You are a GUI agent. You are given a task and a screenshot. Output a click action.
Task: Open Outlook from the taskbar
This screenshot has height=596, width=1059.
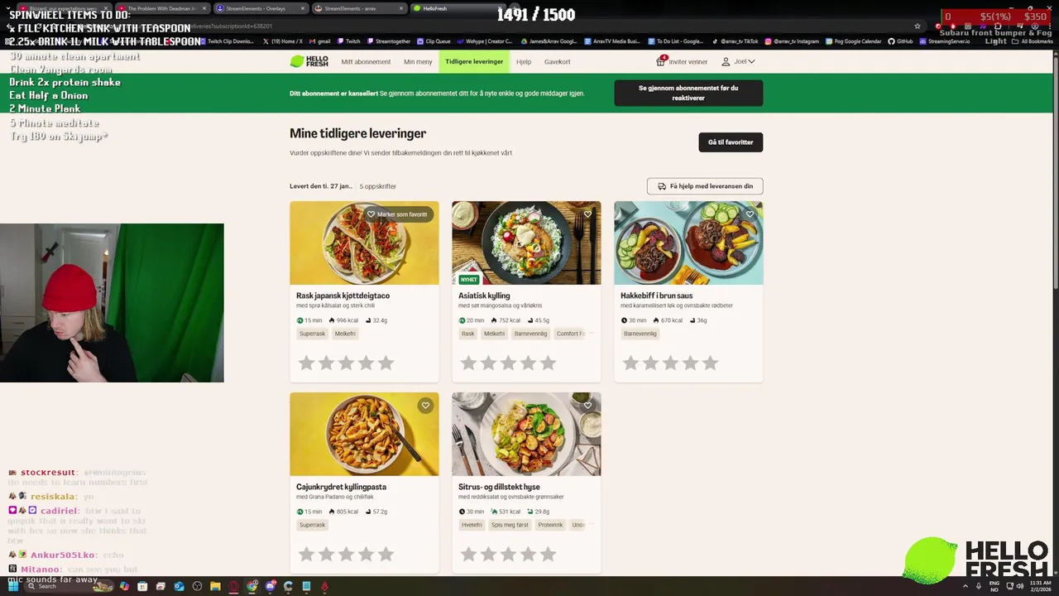click(x=179, y=586)
